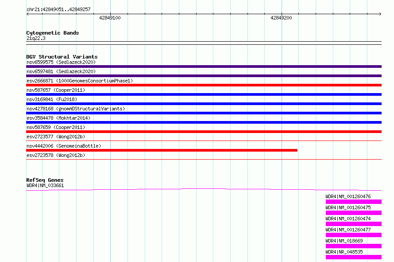Click the magenta exon bar of NR_048535
This screenshot has width=394, height=262.
[x=354, y=257]
